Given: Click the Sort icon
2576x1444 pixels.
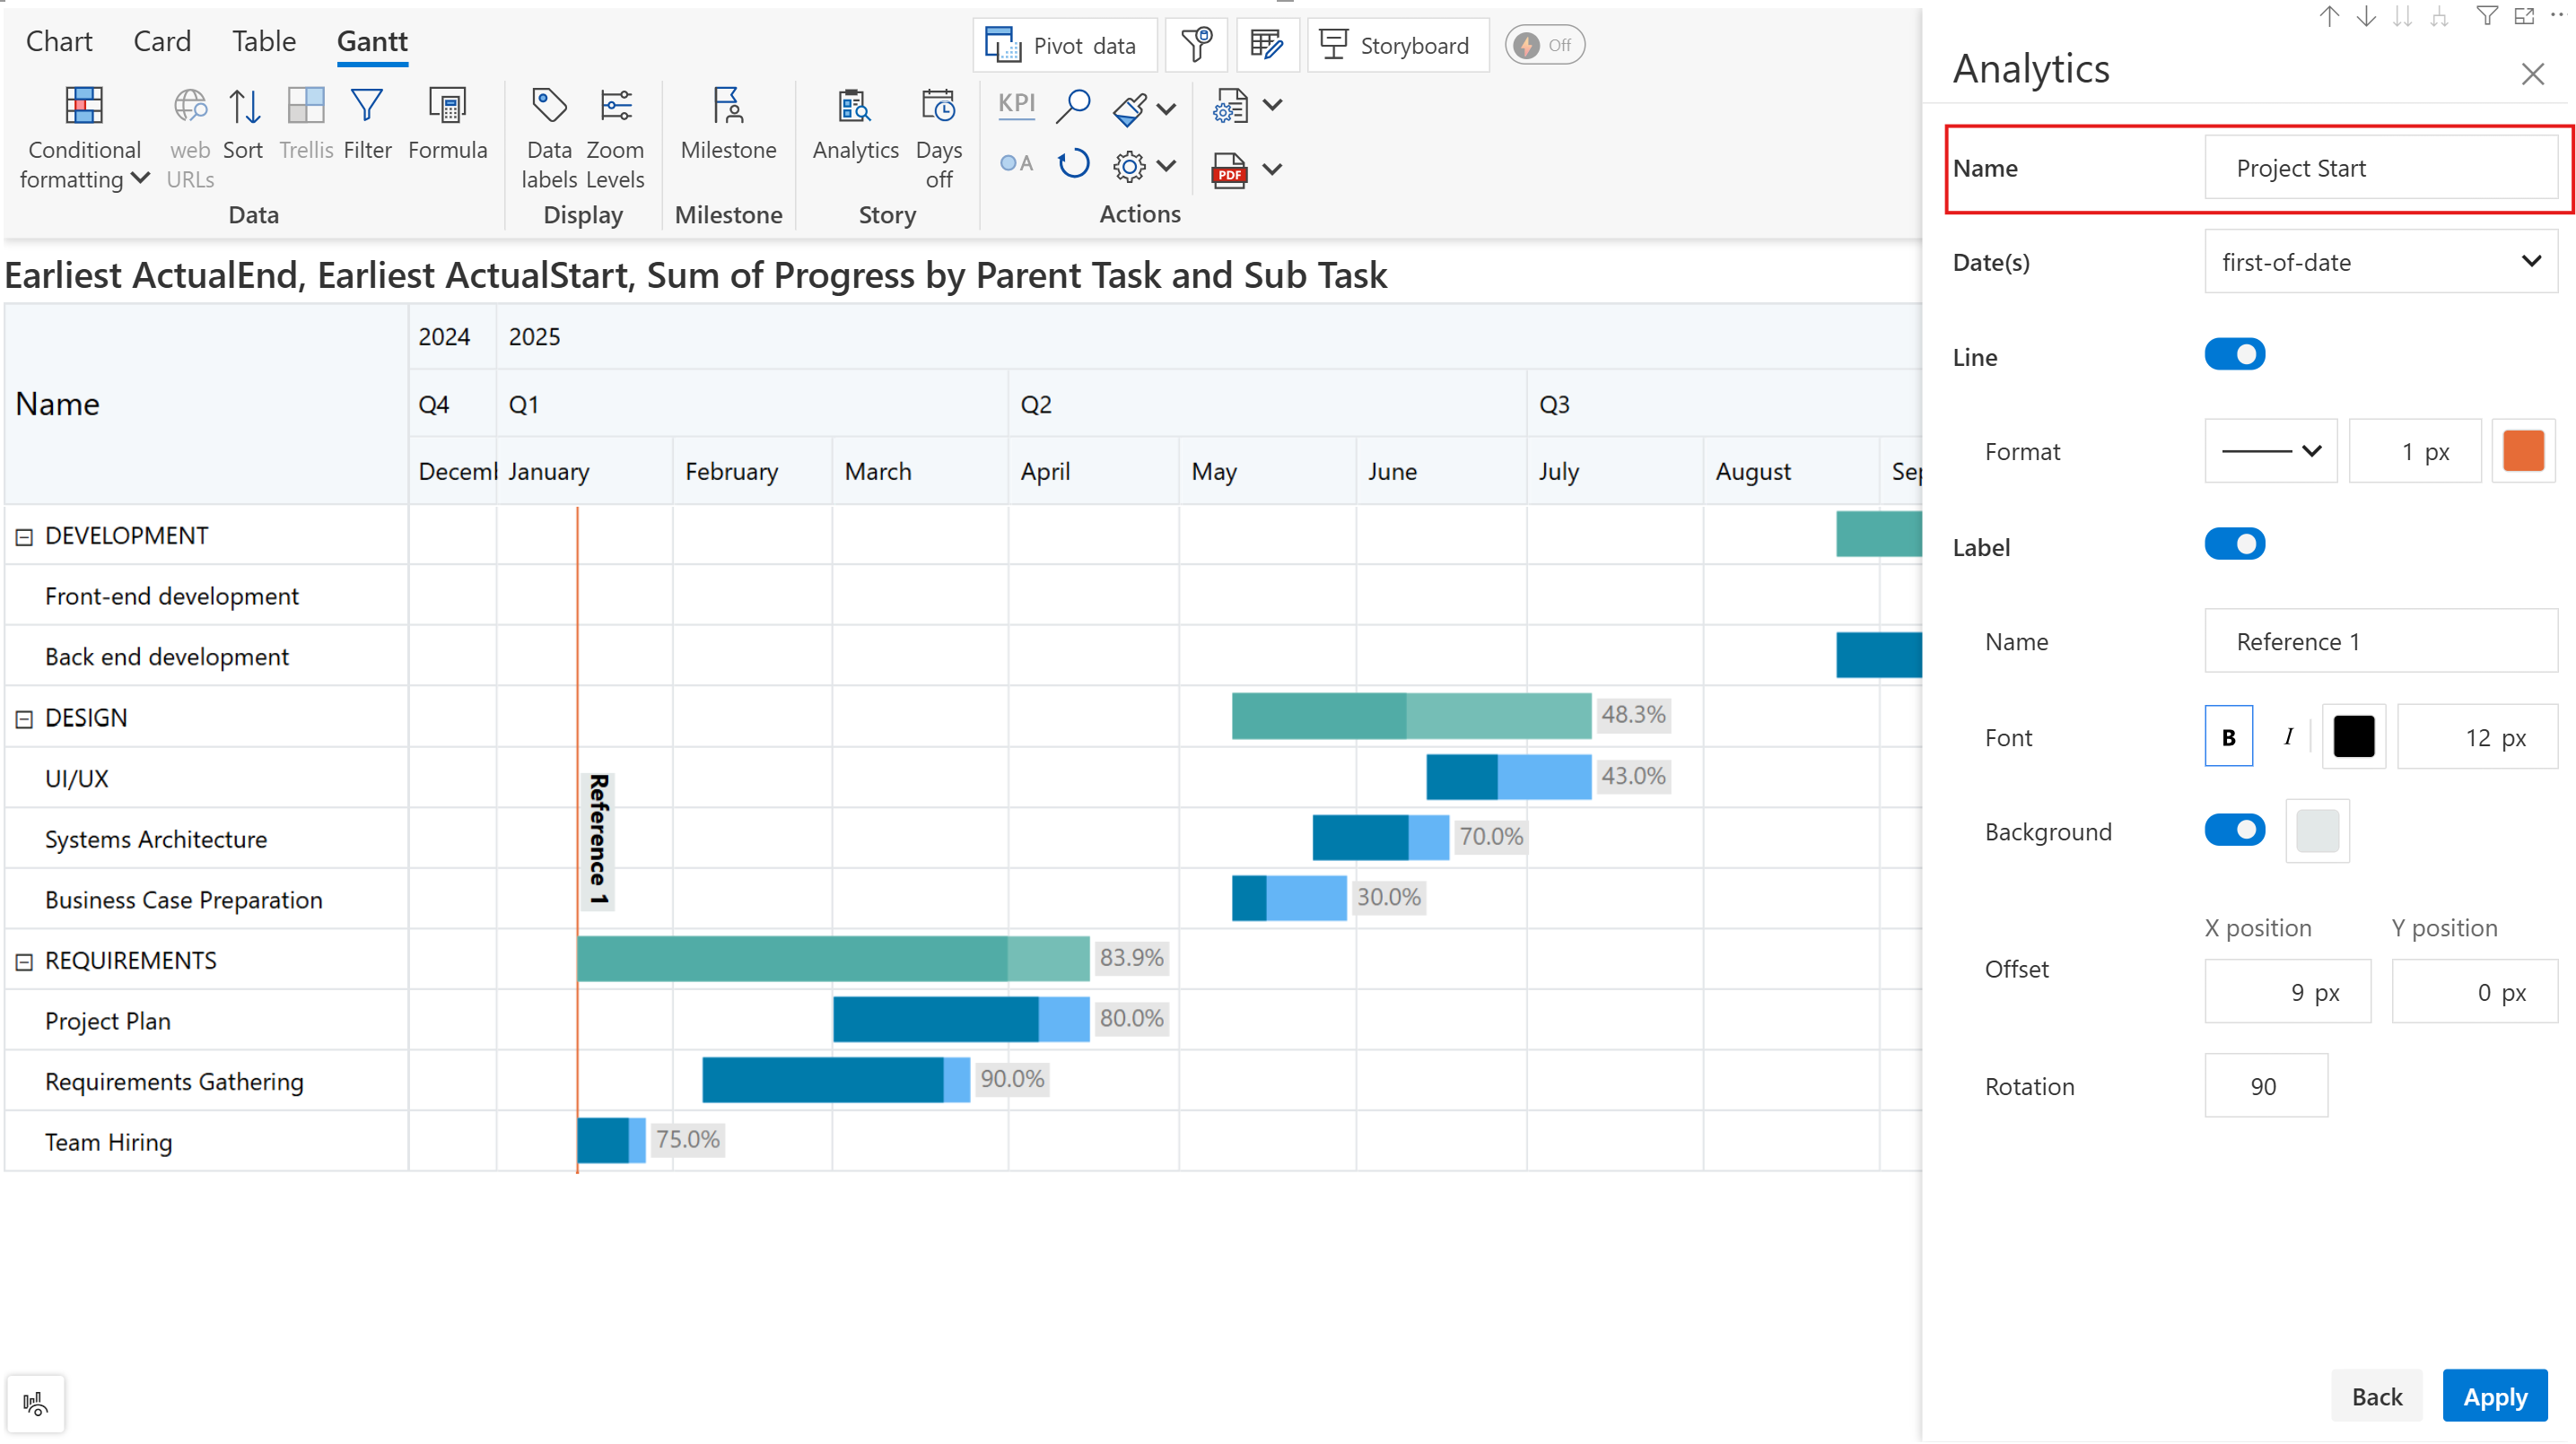Looking at the screenshot, I should click(243, 107).
